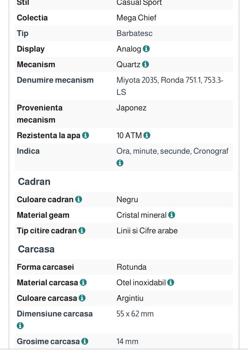Click info icon next to Analog
This screenshot has width=248, height=351.
pyautogui.click(x=146, y=48)
